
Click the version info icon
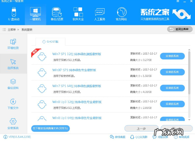point(5,137)
